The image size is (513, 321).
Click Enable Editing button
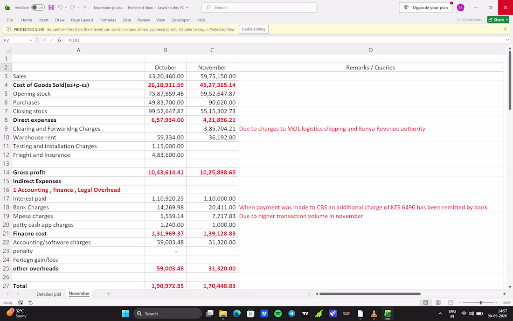(253, 29)
